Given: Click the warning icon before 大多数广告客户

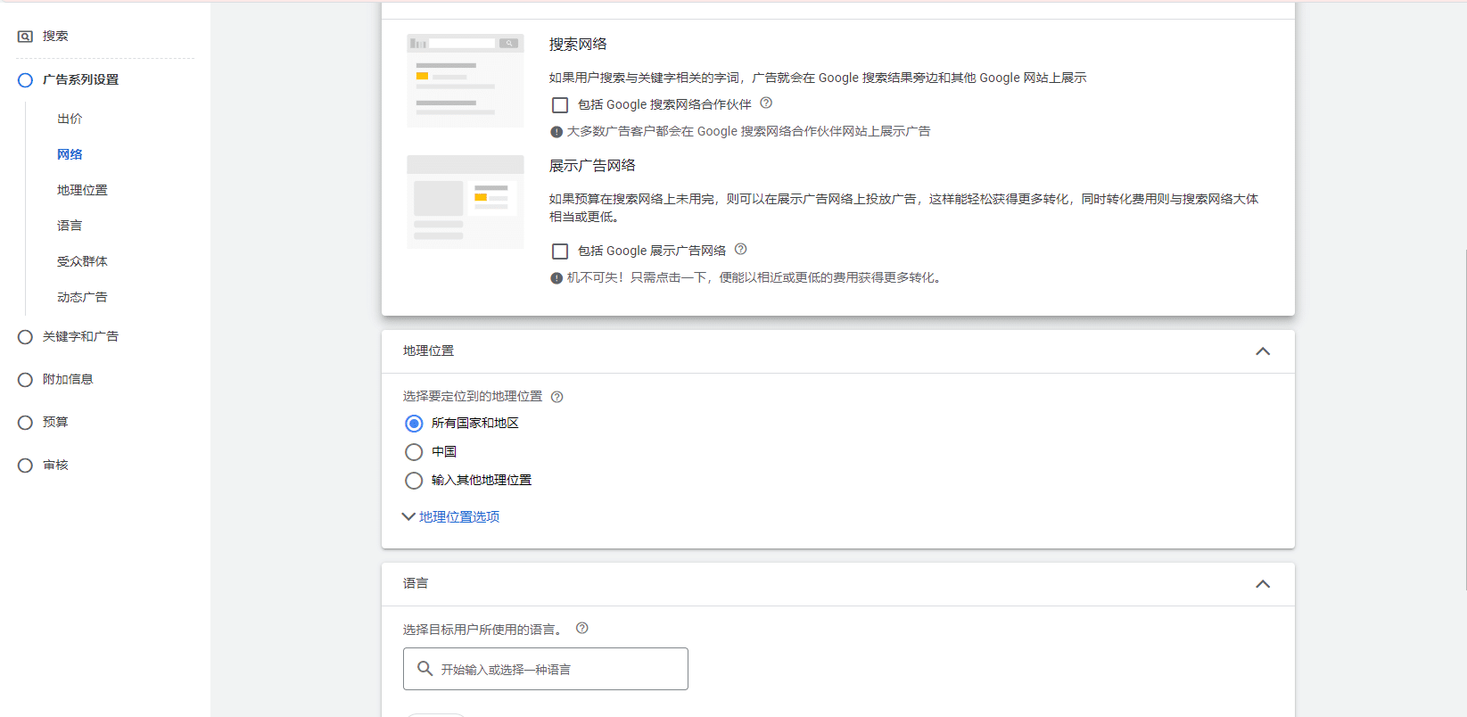Looking at the screenshot, I should (556, 132).
